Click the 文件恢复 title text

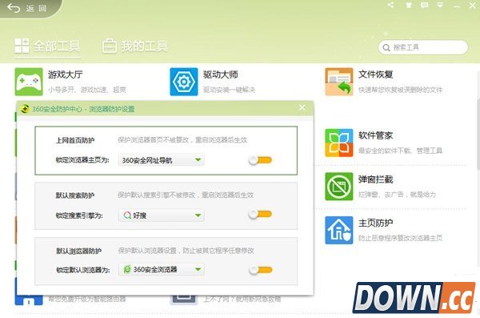(376, 74)
